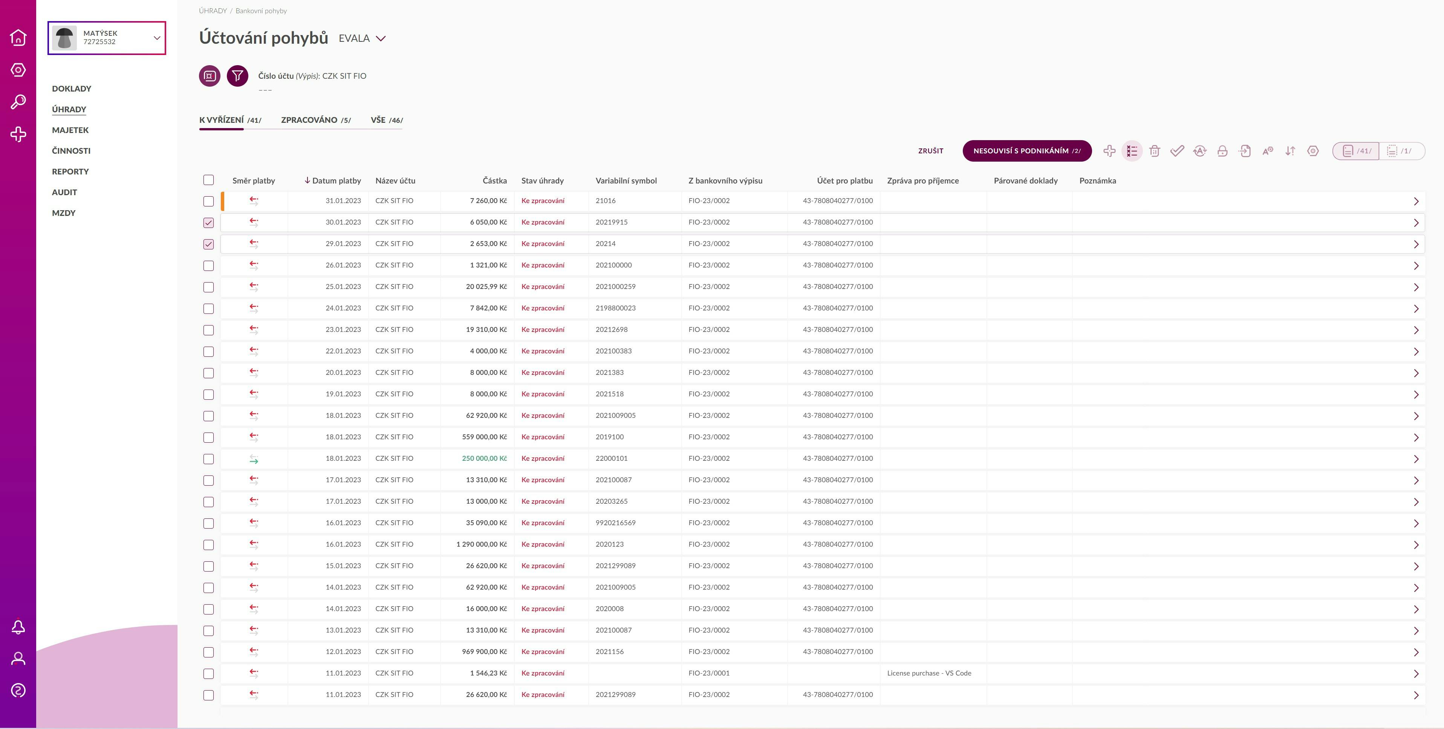This screenshot has height=729, width=1444.
Task: Click the company avatar image for MATÝSEK
Action: (64, 38)
